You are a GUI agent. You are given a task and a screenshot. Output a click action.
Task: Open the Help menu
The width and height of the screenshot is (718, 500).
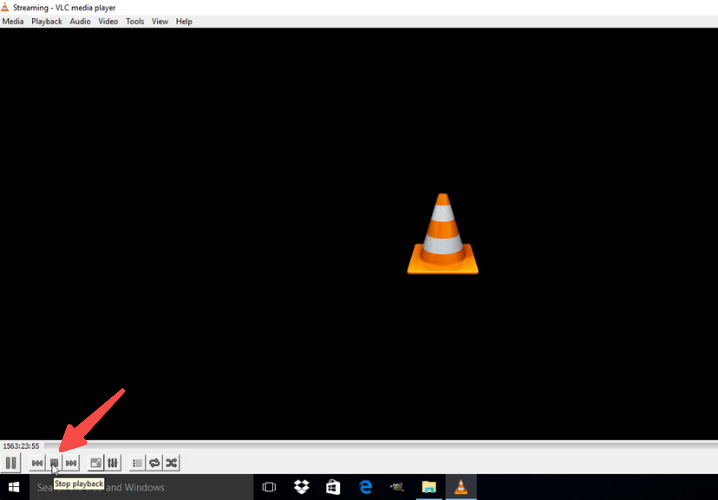point(184,21)
